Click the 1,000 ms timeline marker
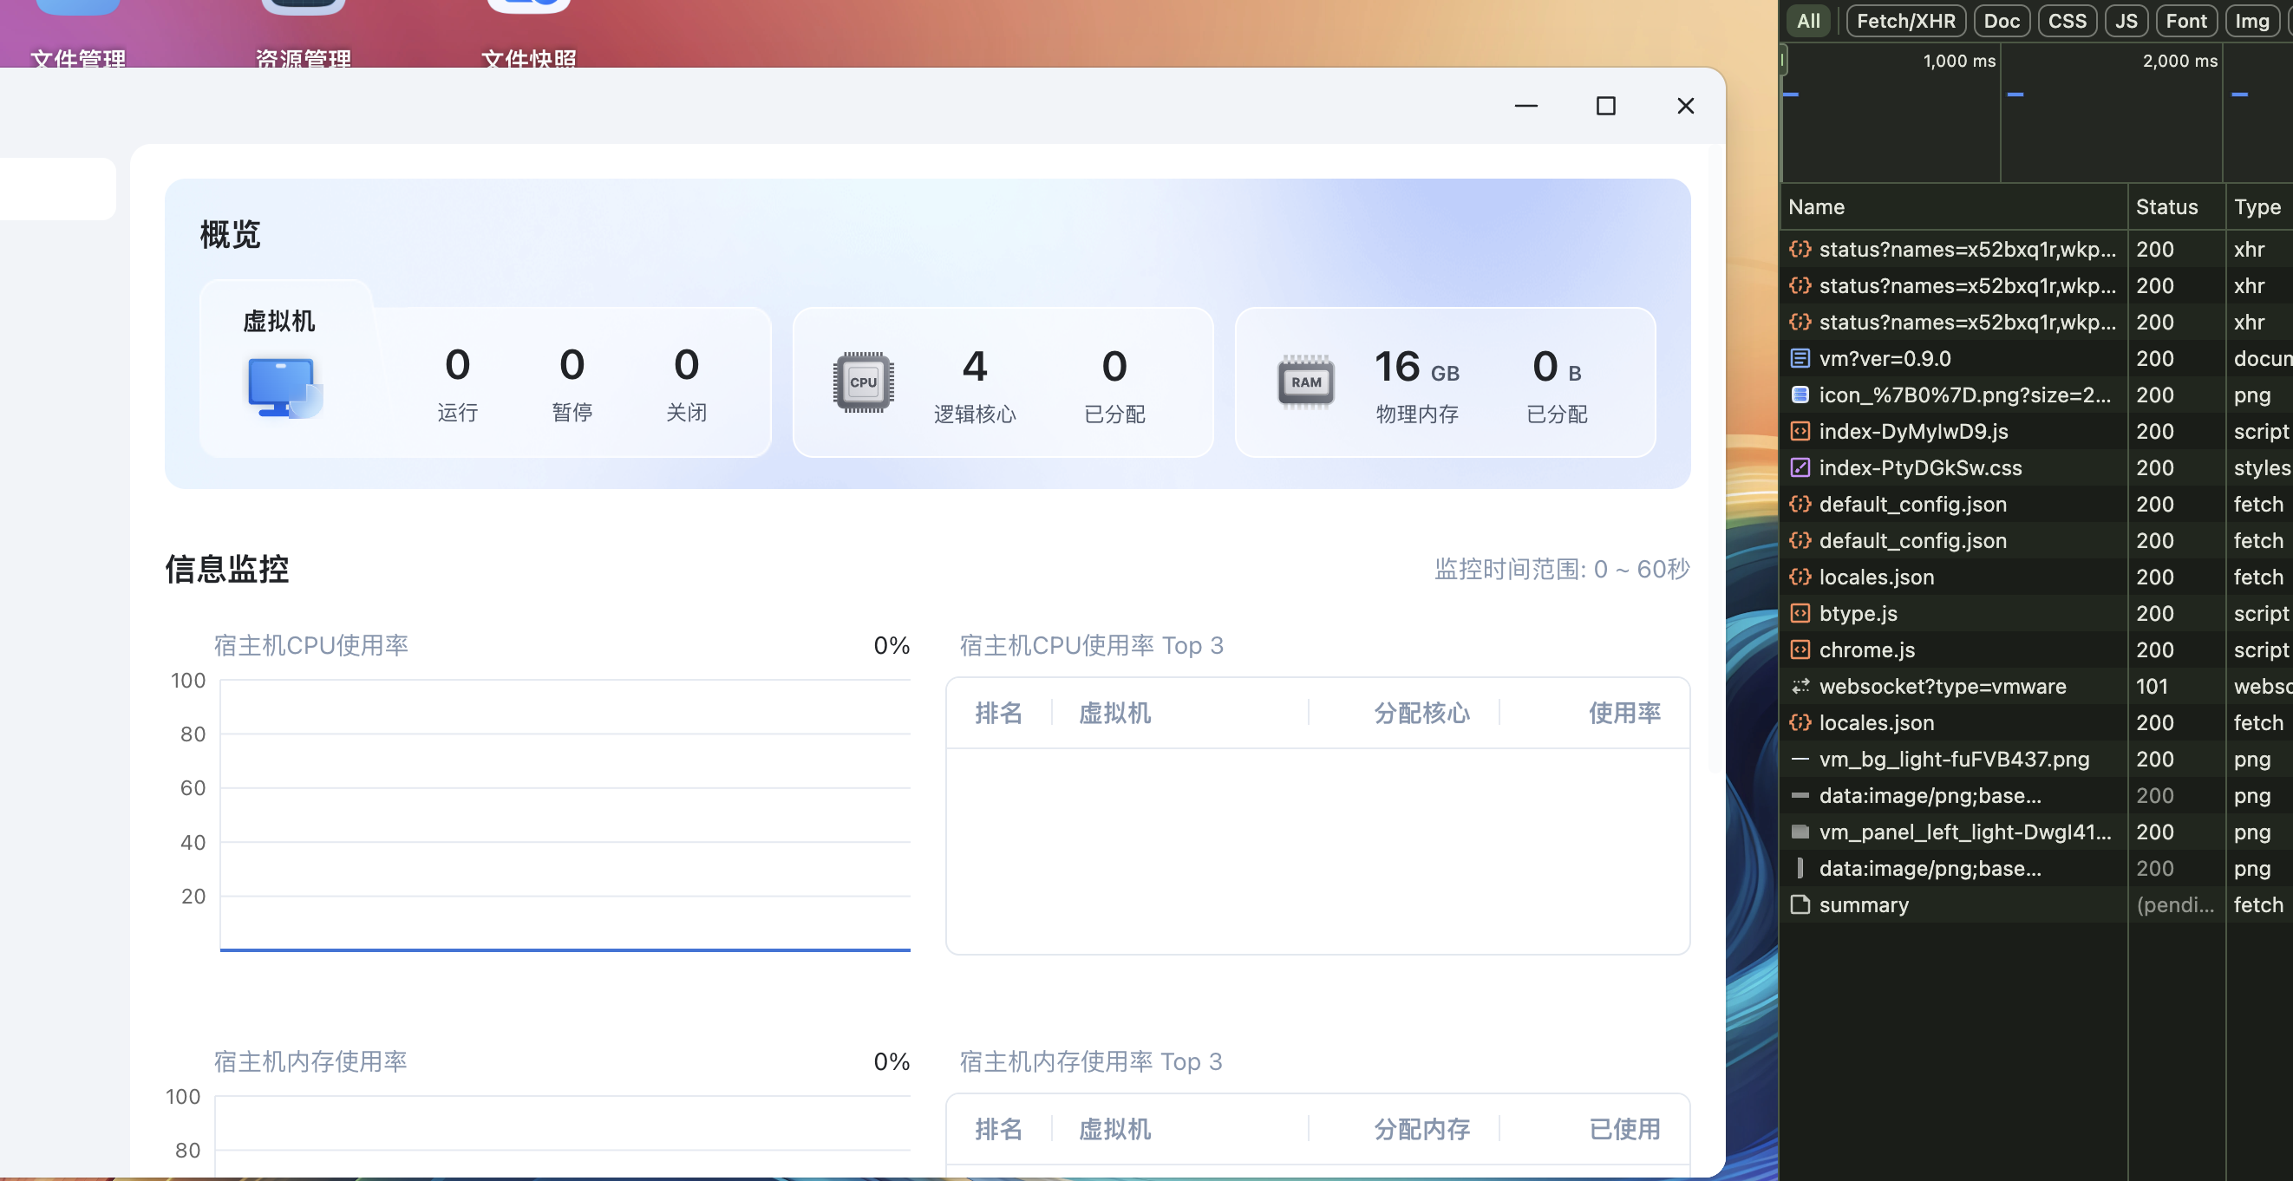This screenshot has width=2293, height=1181. coord(1958,62)
